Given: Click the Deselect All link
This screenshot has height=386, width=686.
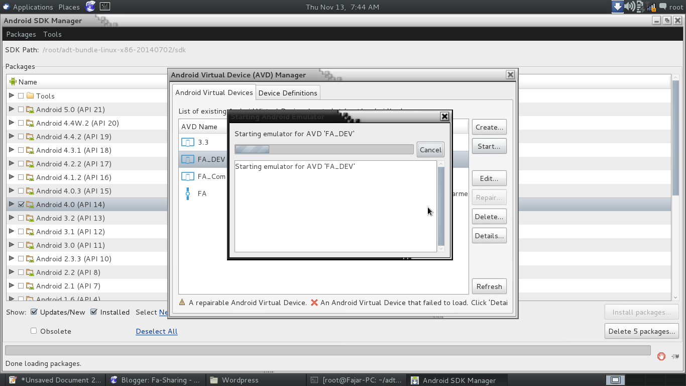Looking at the screenshot, I should pos(156,331).
